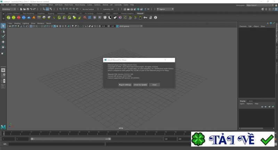
Task: Activate the Rotate tool
Action: coord(3,47)
